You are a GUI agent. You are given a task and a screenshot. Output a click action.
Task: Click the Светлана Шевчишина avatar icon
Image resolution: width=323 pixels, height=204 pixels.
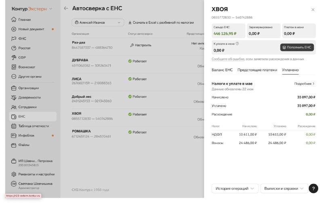tap(14, 184)
